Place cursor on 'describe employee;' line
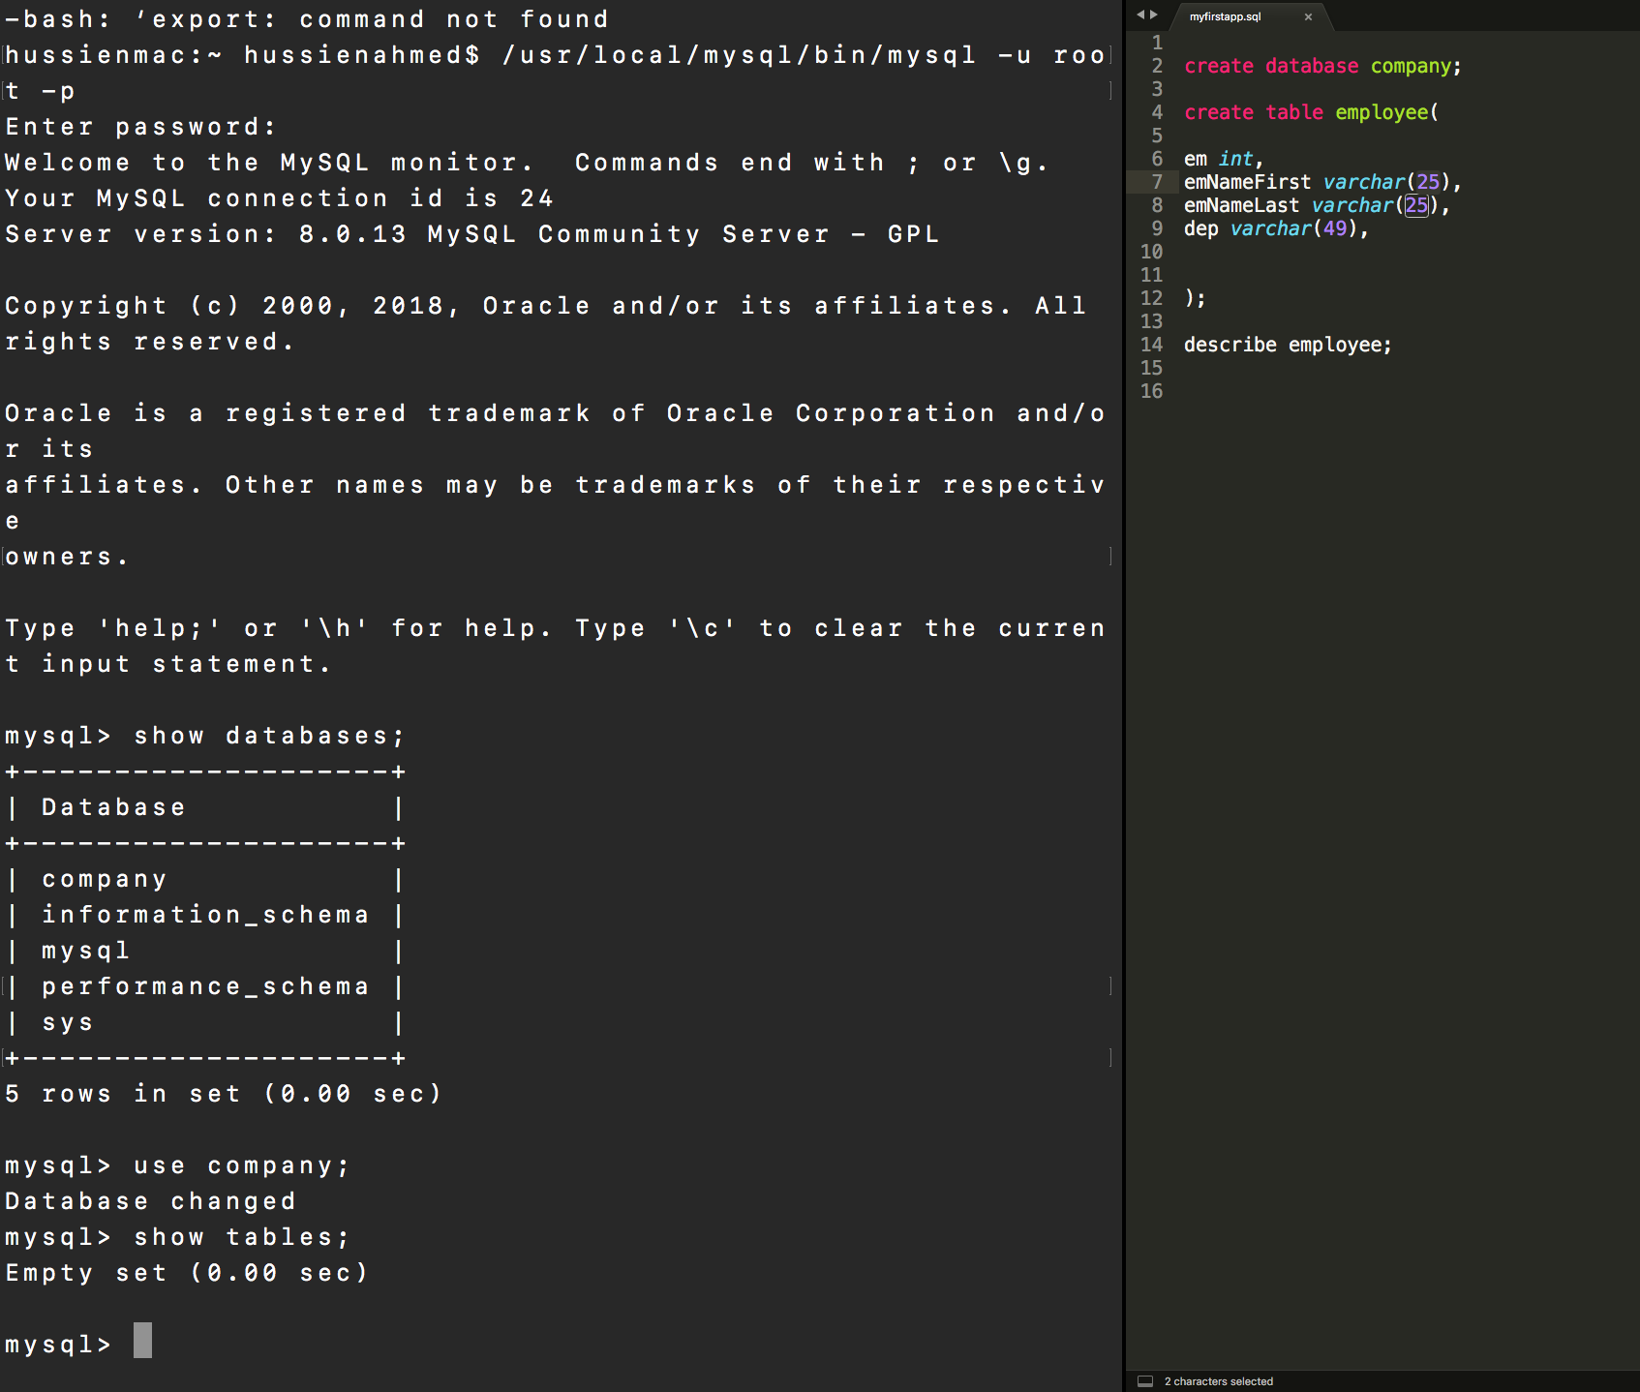Viewport: 1640px width, 1392px height. point(1287,345)
